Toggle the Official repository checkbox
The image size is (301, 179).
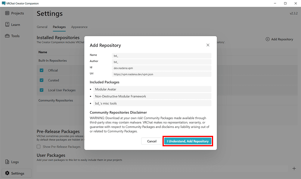42,70
